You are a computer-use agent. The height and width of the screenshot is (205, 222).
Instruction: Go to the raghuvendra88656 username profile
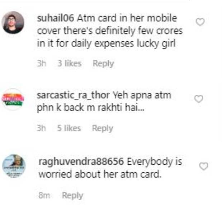coord(81,162)
